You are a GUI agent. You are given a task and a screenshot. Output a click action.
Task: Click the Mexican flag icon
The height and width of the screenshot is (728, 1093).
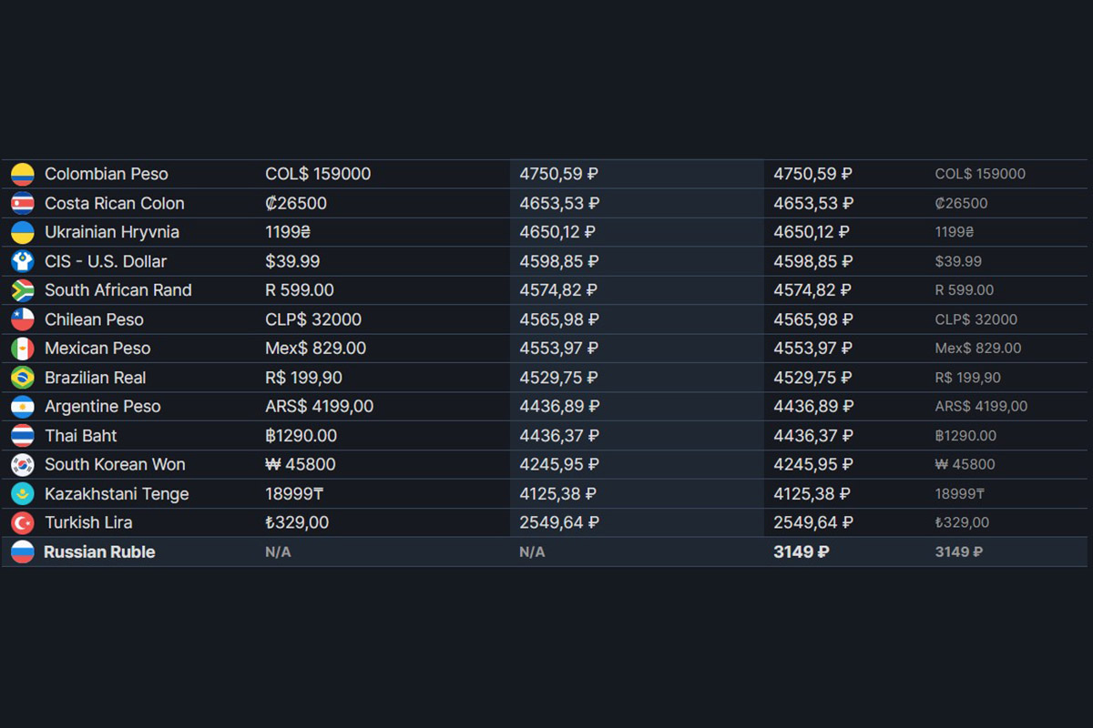point(23,349)
